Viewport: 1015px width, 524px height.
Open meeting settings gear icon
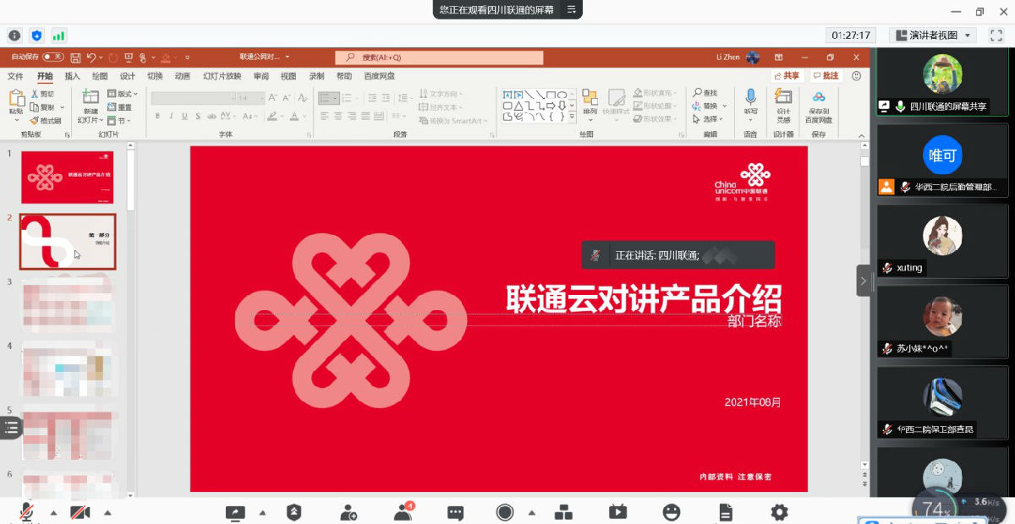(x=779, y=512)
